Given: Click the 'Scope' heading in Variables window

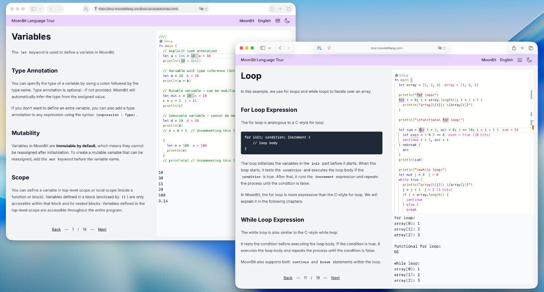Looking at the screenshot, I should tap(20, 177).
